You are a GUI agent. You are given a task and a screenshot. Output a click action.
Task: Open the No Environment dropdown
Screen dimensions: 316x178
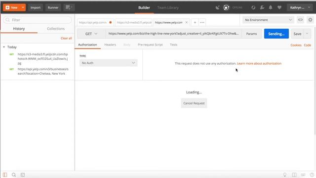click(x=268, y=20)
